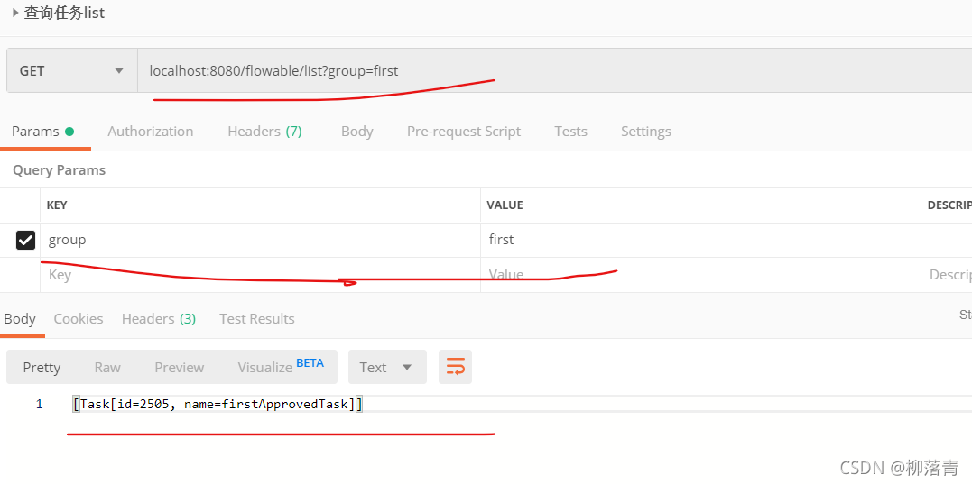This screenshot has width=972, height=484.
Task: Toggle the wrap lines icon
Action: tap(455, 367)
